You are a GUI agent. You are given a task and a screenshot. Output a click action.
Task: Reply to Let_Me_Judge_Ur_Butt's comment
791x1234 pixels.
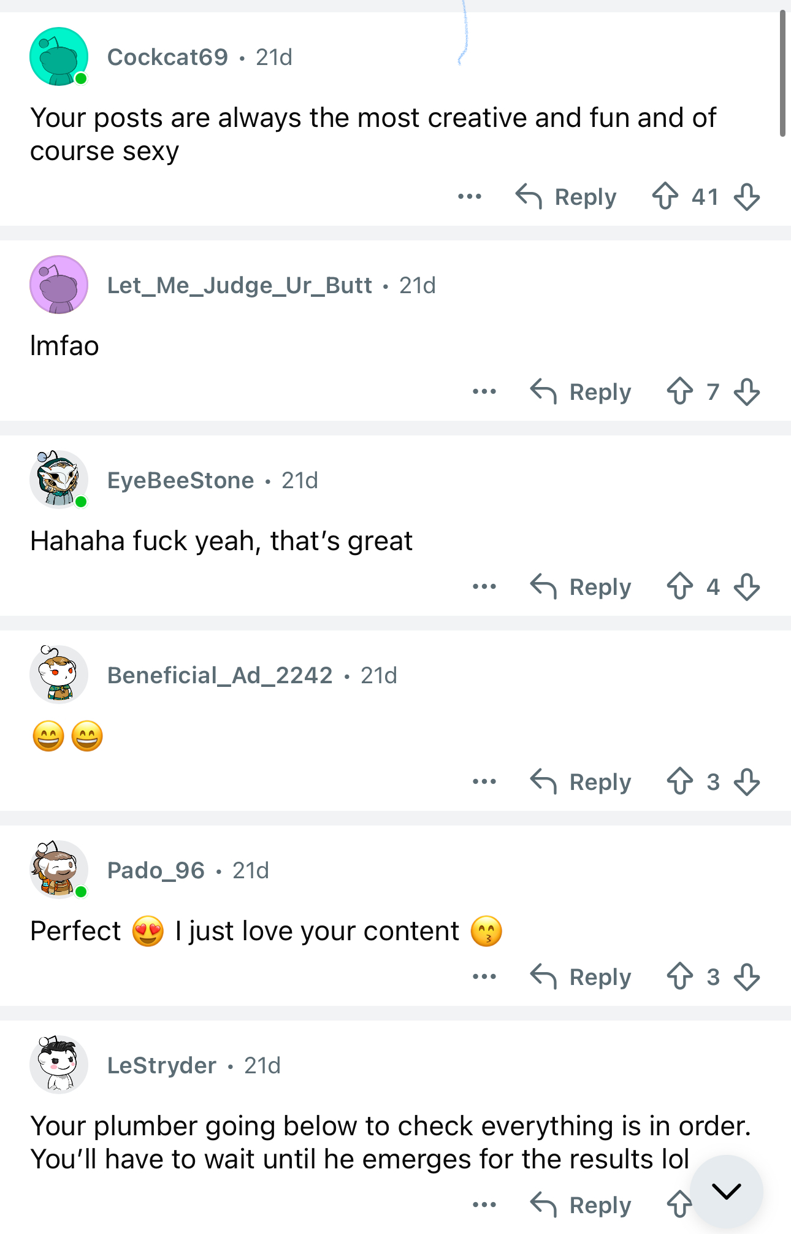coord(581,391)
